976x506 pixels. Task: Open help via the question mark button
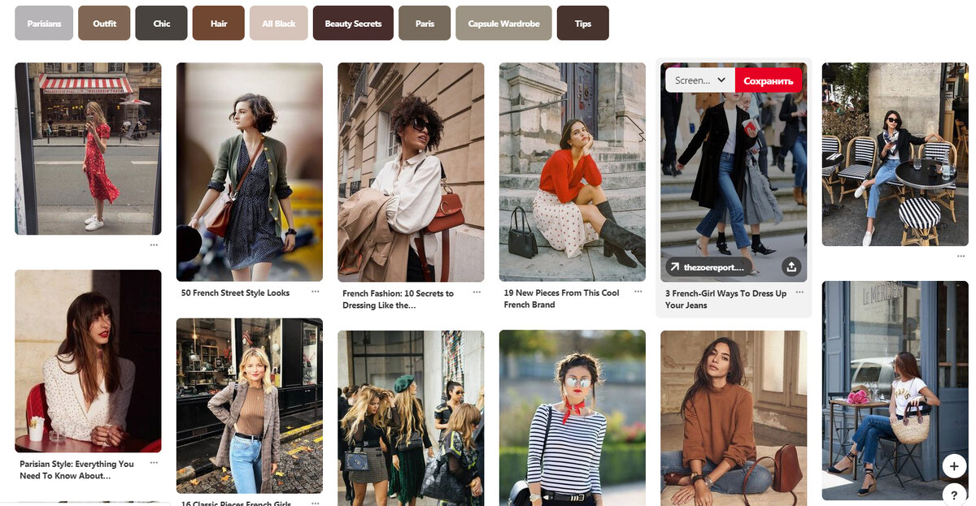953,495
